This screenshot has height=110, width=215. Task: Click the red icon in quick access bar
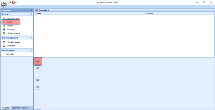tap(13, 2)
